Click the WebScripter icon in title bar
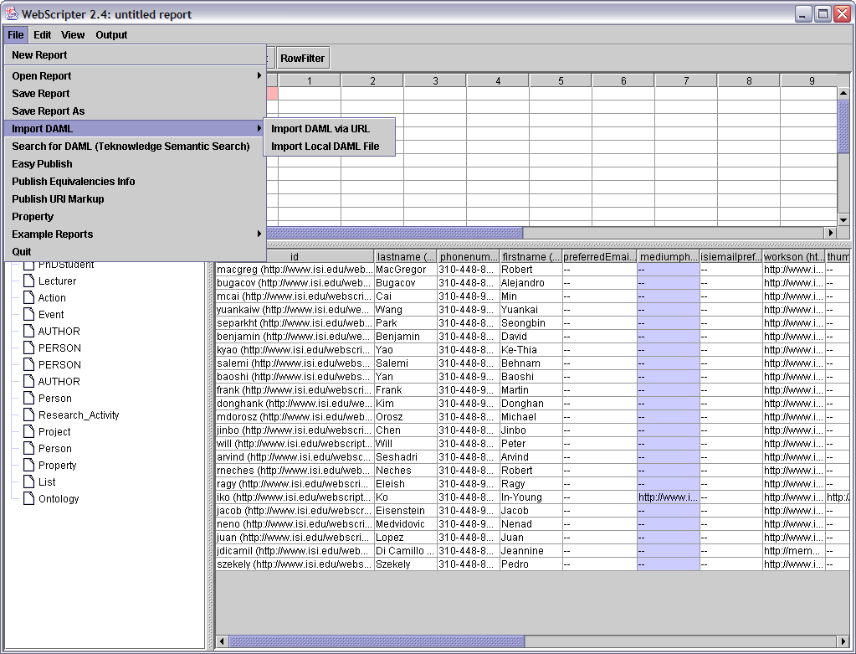This screenshot has width=856, height=654. click(12, 14)
